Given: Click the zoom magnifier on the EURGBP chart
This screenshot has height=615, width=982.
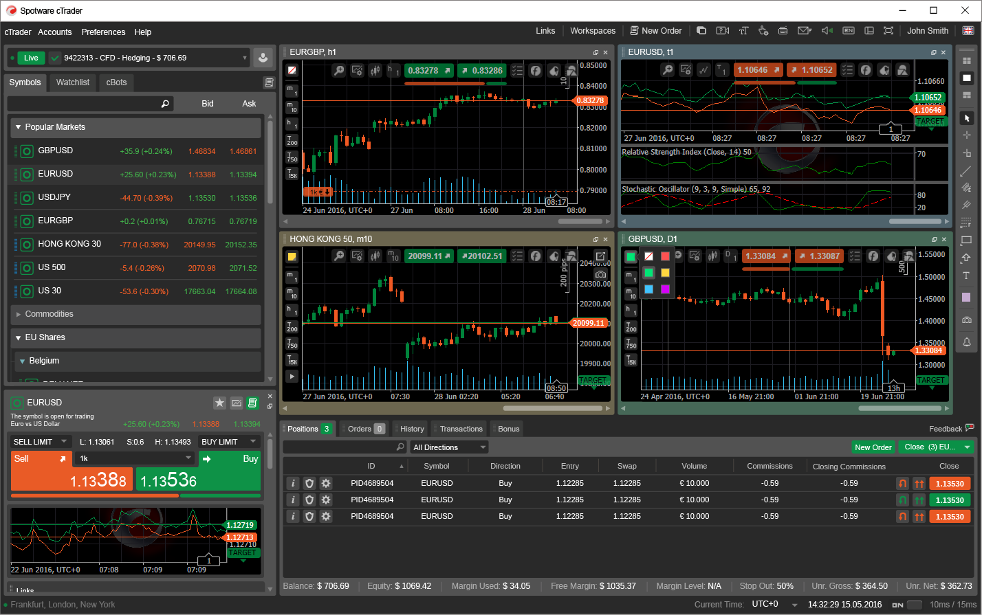Looking at the screenshot, I should pyautogui.click(x=339, y=70).
